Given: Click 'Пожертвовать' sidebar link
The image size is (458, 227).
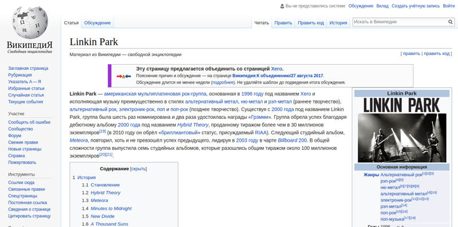Looking at the screenshot, I should (22, 162).
